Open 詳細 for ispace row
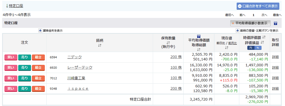Screen dimensions: 285x106 (x=275, y=89)
